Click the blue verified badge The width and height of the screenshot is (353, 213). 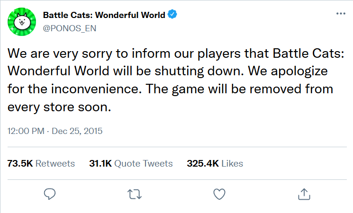(173, 15)
